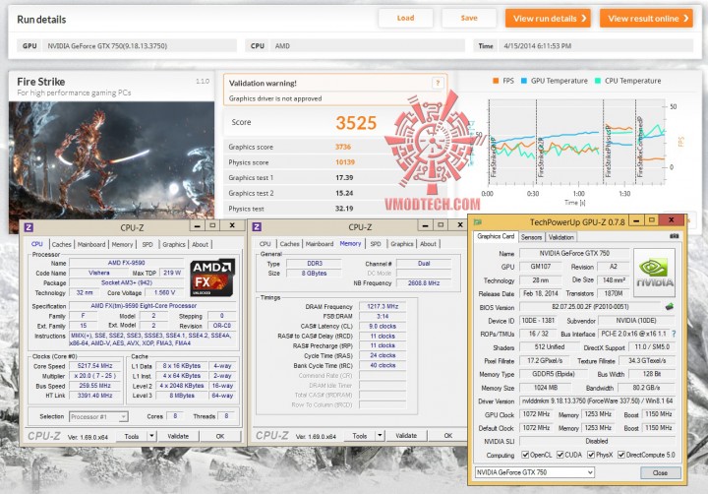Click View result online button

pyautogui.click(x=646, y=19)
